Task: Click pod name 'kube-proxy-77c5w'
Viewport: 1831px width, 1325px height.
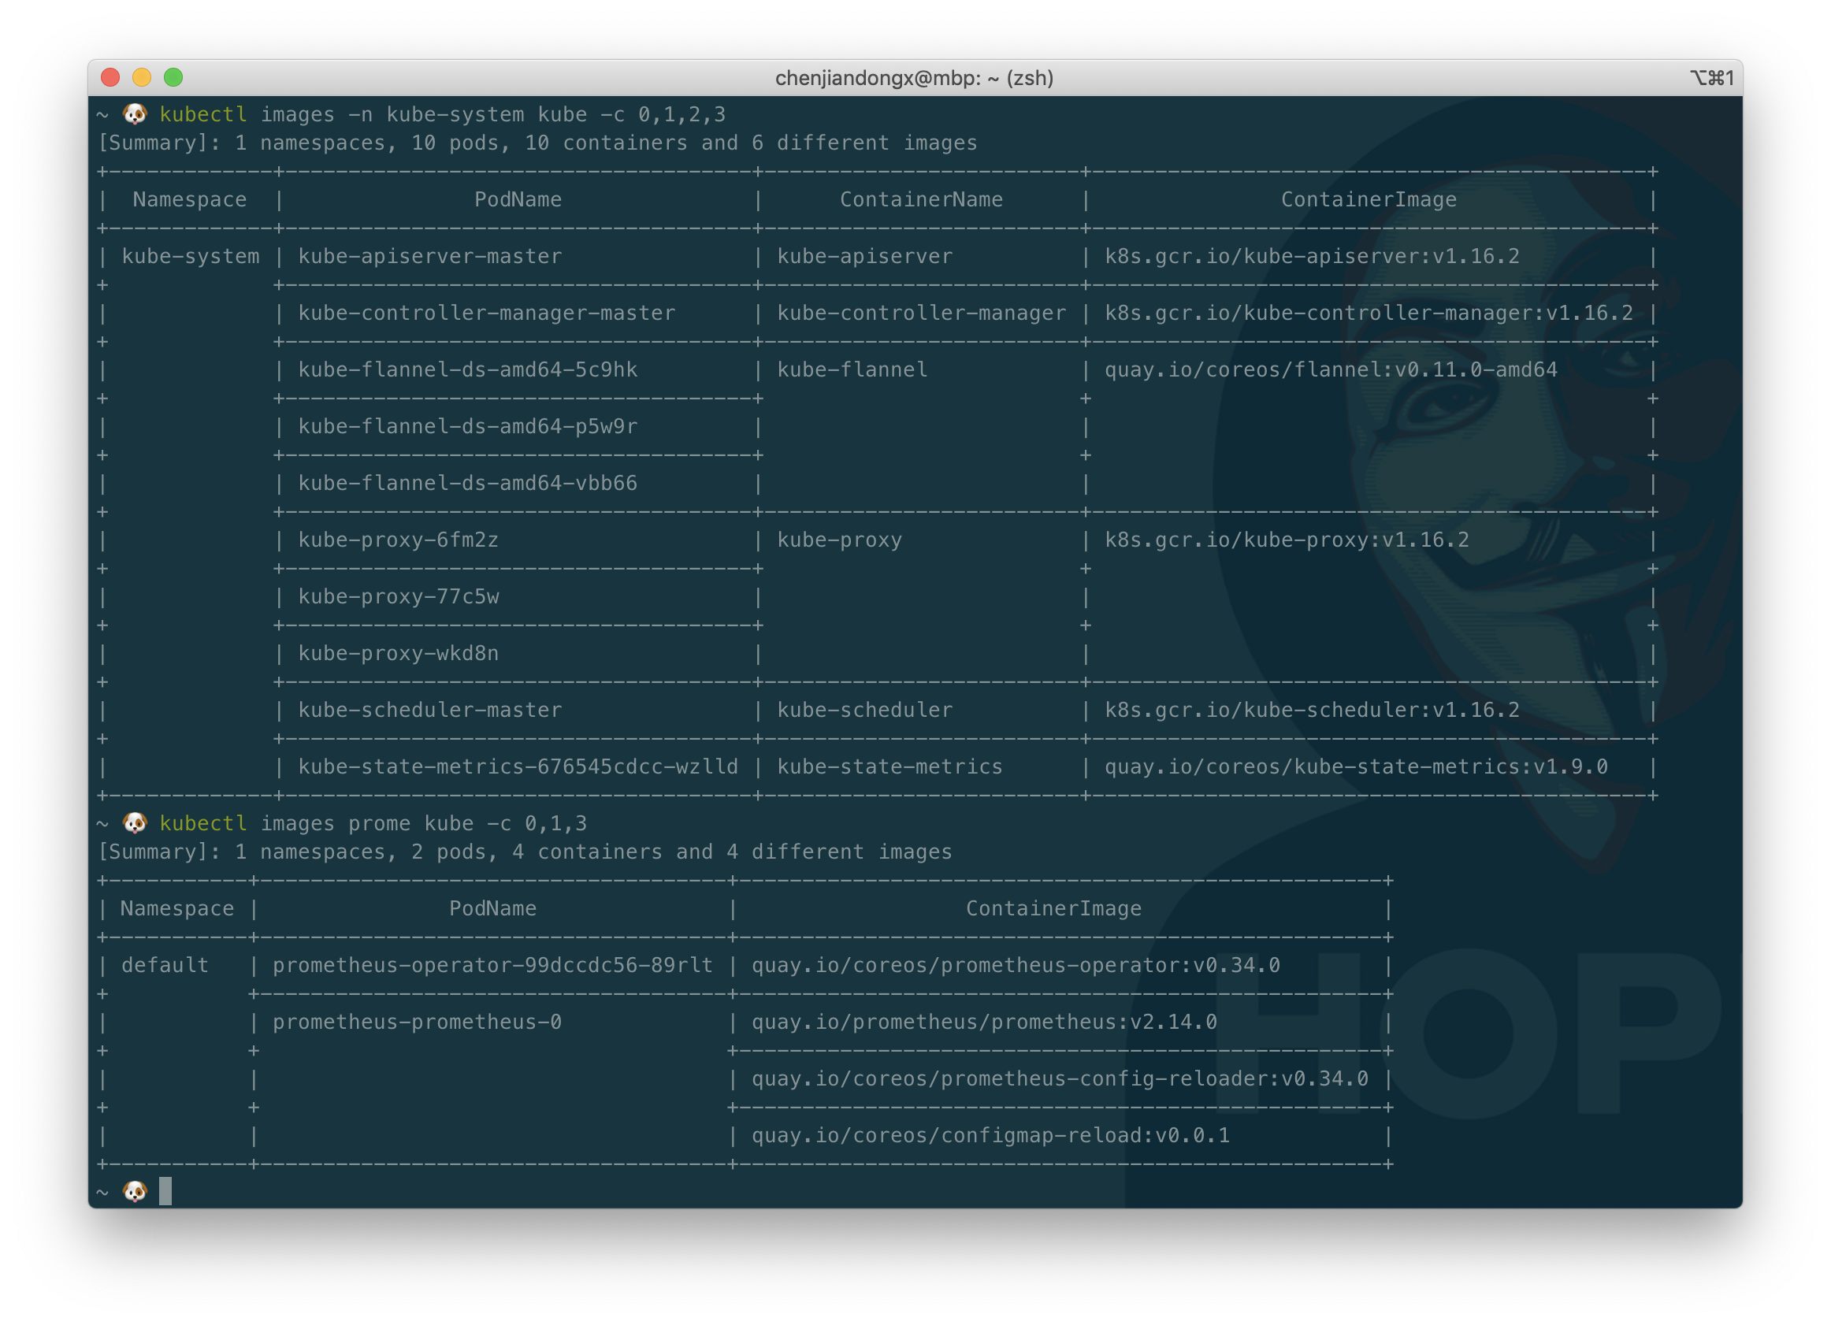Action: (398, 596)
